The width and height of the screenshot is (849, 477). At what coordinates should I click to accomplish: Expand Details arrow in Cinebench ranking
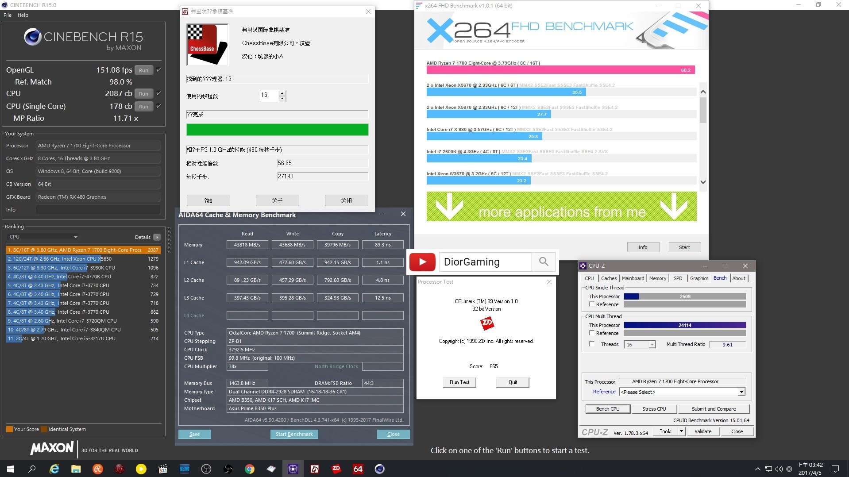coord(157,237)
